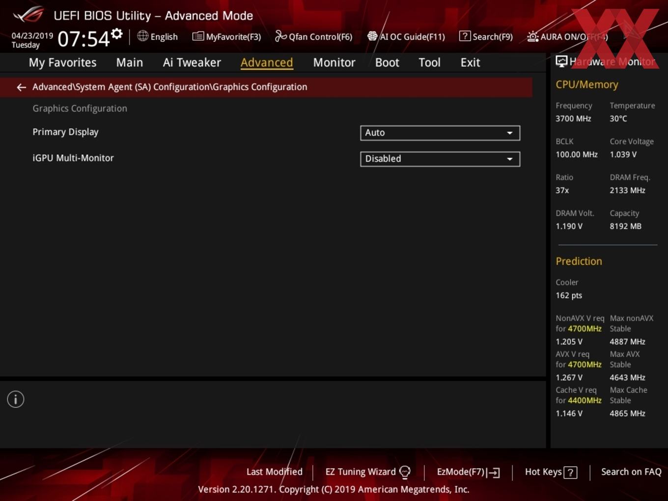Click the EzMode exit arrow icon
The image size is (668, 501).
tap(494, 473)
